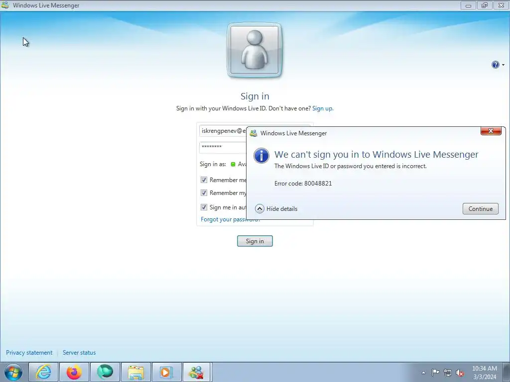510x382 pixels.
Task: Click the Continue button in error dialog
Action: point(481,208)
